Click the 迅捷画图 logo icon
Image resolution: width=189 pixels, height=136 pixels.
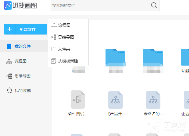(x=8, y=5)
